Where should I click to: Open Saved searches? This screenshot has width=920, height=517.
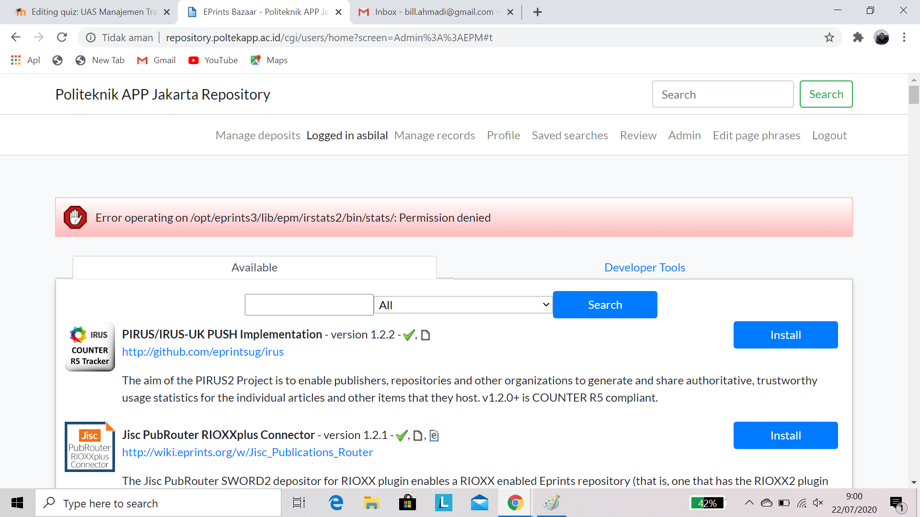pyautogui.click(x=570, y=135)
